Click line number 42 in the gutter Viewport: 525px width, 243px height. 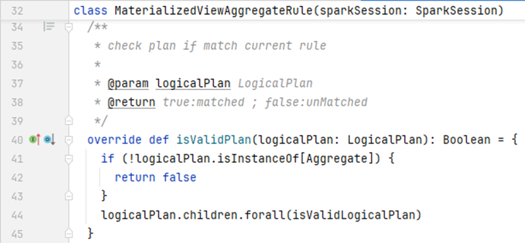pos(16,177)
